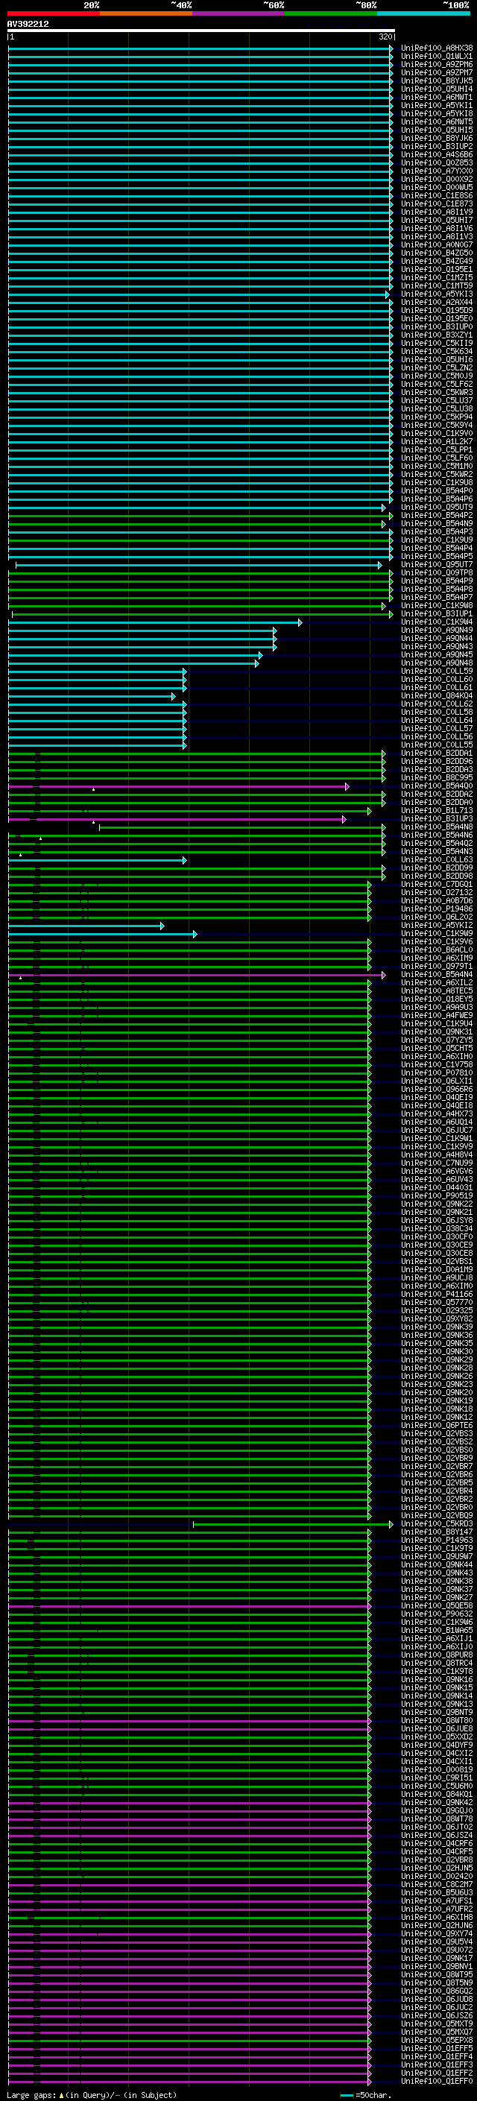Screen dimensions: 477x2101
Task: Select hit UniRef100_C0LL63
Action: coord(436,859)
